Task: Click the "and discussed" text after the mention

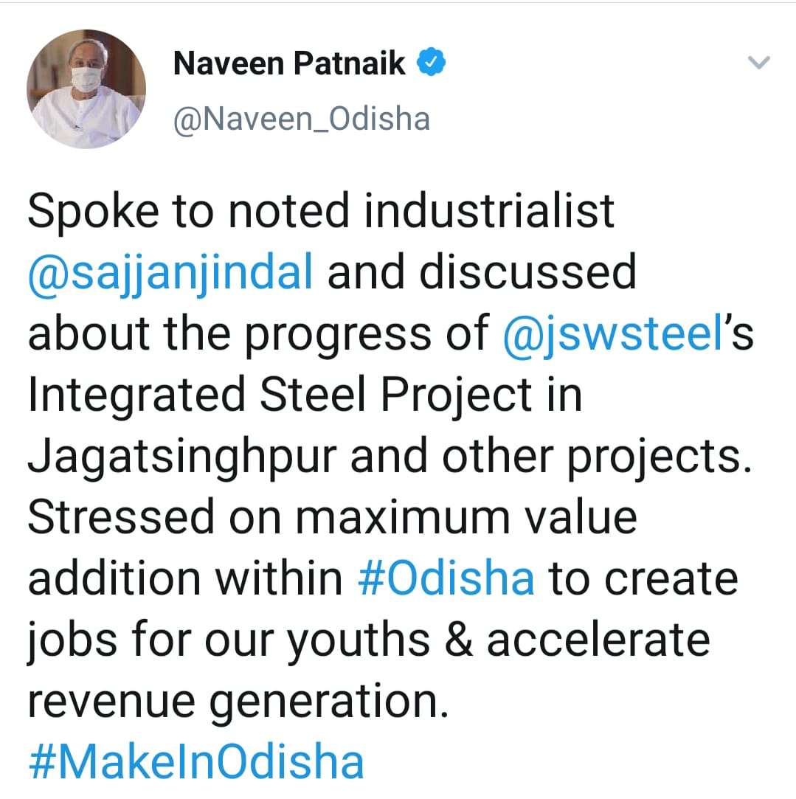Action: [481, 271]
